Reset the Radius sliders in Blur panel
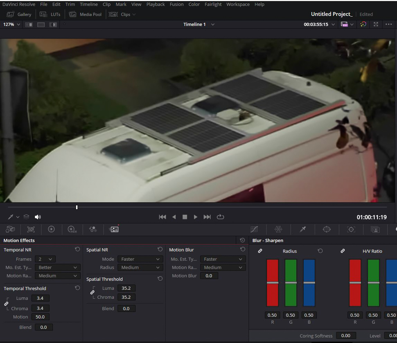 320,251
